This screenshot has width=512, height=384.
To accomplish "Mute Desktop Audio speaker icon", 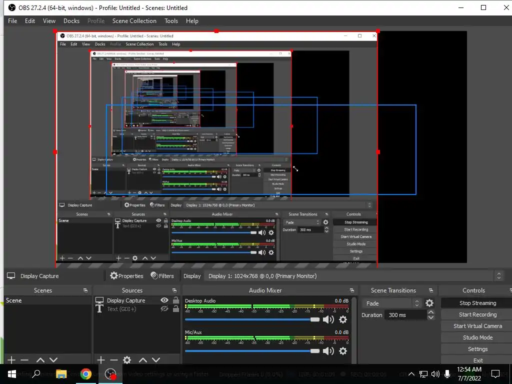I will (x=328, y=319).
